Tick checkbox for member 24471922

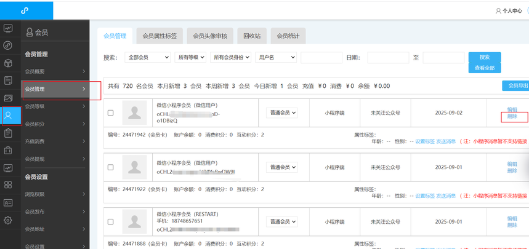(x=111, y=167)
